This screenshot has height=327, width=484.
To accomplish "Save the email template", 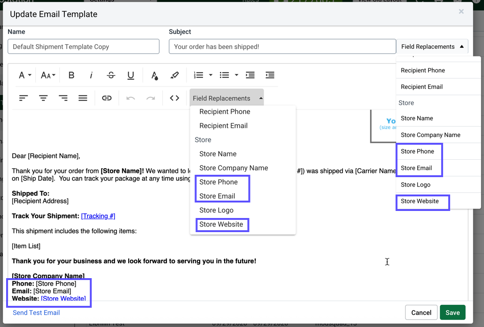I will pos(453,312).
